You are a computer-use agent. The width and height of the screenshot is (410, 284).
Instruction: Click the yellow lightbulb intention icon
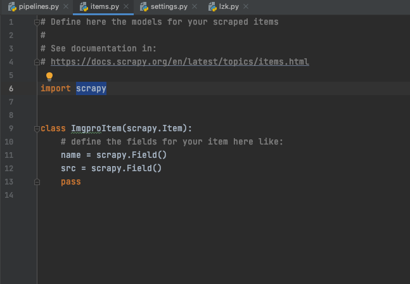(49, 77)
